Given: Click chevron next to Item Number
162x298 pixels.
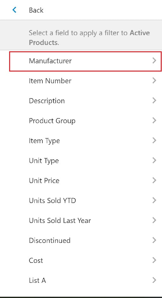Looking at the screenshot, I should tap(154, 80).
